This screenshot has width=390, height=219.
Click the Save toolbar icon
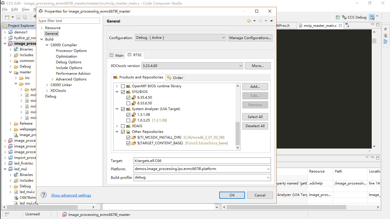pos(18,17)
